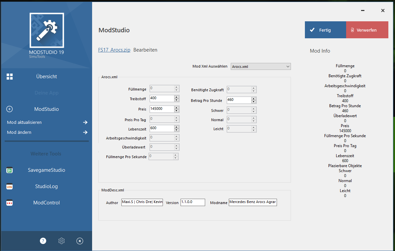Open the FS17_Arocs.zip link
The height and width of the screenshot is (251, 395).
click(x=114, y=50)
